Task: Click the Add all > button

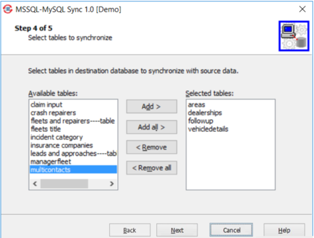Action: [x=152, y=127]
